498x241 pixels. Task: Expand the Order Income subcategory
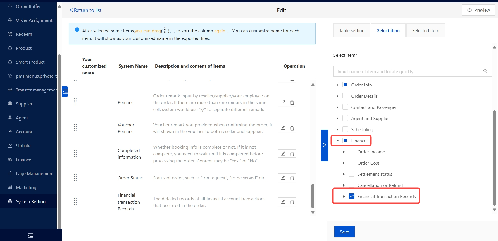coord(344,152)
